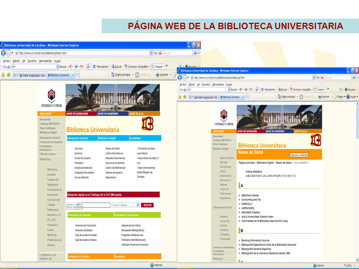Open 'ABI/Inform Global' database link
This screenshot has width=359, height=269.
click(x=250, y=195)
